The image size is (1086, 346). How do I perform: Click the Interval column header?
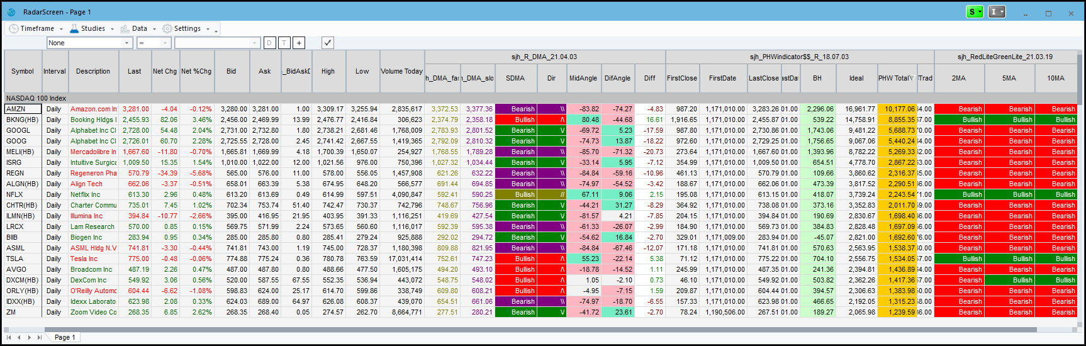55,71
